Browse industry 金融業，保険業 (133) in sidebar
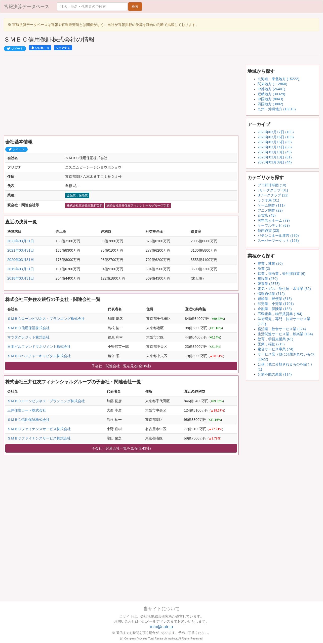 274,309
